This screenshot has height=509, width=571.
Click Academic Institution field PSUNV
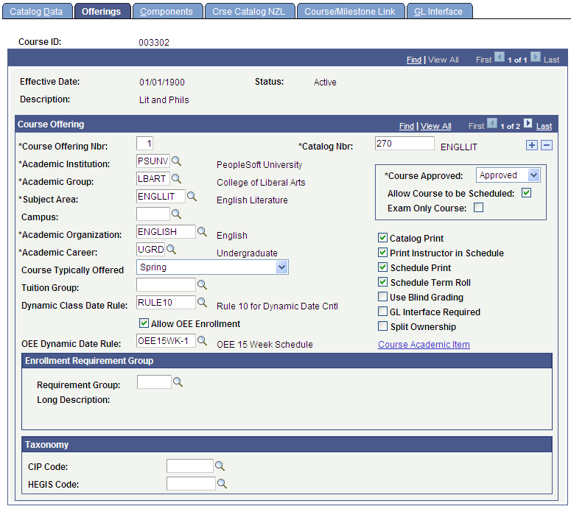click(153, 161)
